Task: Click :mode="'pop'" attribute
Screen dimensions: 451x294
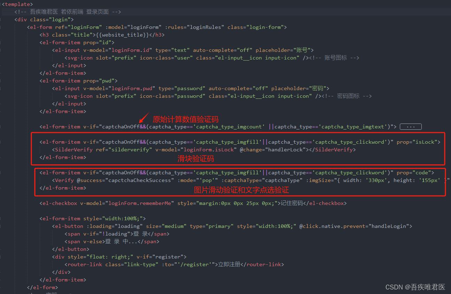Action: point(198,180)
